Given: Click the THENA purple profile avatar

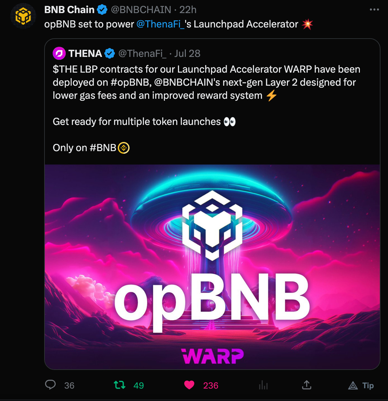Looking at the screenshot, I should (x=59, y=53).
